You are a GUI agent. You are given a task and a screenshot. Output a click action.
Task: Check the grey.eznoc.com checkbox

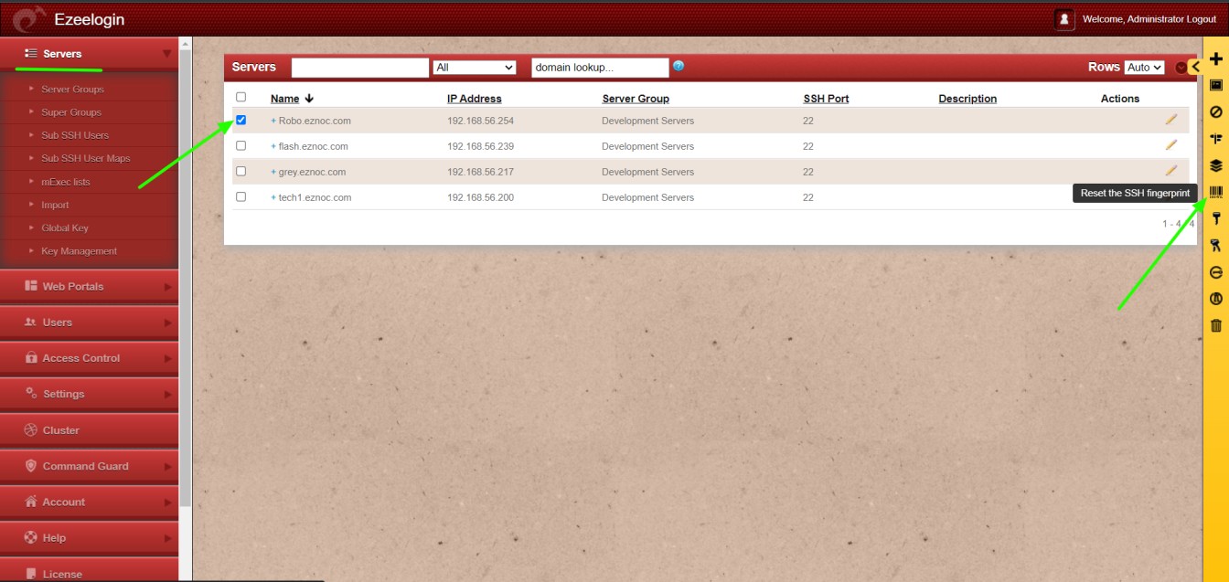(241, 171)
